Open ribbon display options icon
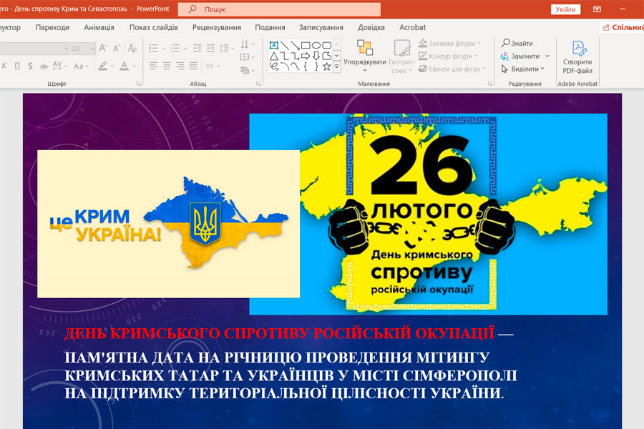This screenshot has height=429, width=644. [x=597, y=9]
